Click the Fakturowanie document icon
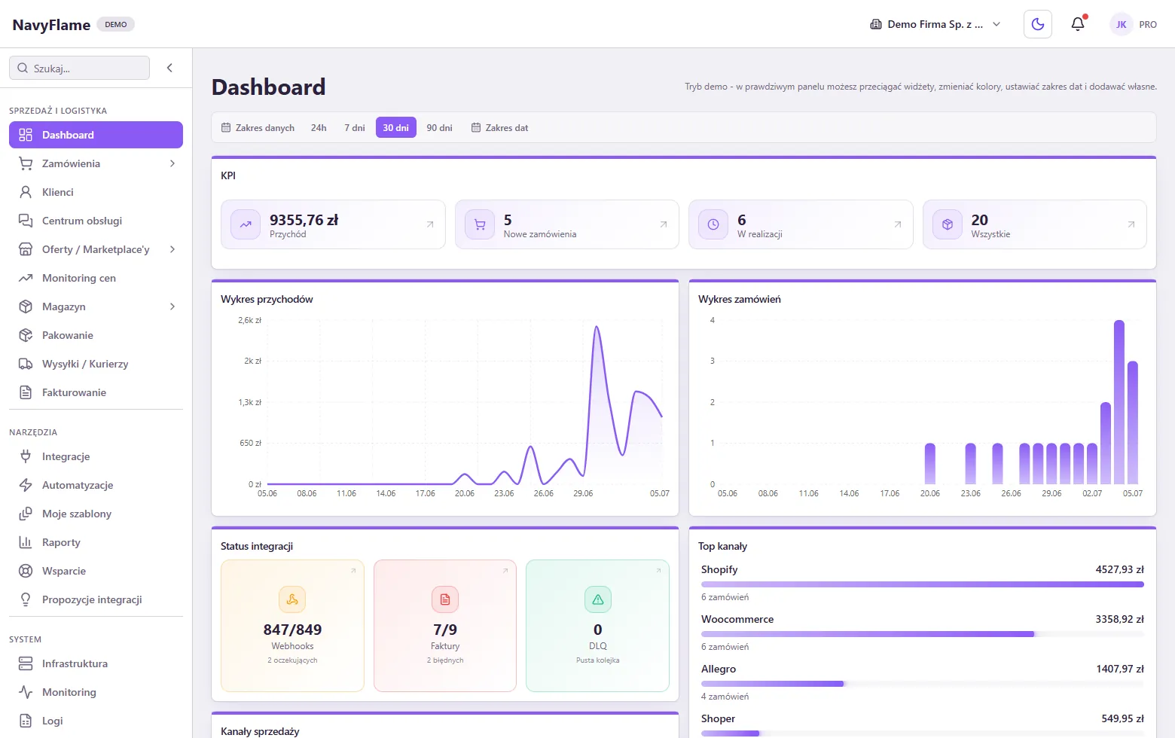This screenshot has height=738, width=1175. (26, 392)
